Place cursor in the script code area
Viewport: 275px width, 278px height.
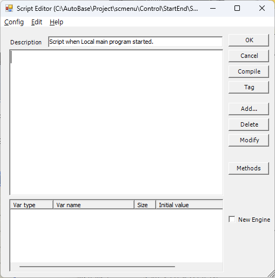tap(116, 122)
